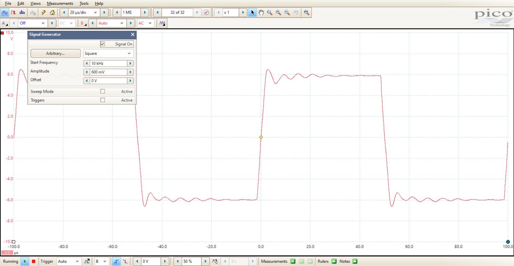Switch to Persistence mode icon

coord(13,12)
